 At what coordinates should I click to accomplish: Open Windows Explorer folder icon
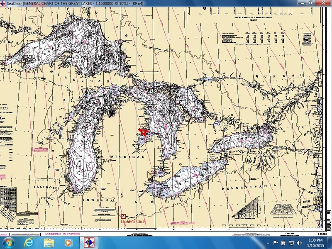[49, 242]
